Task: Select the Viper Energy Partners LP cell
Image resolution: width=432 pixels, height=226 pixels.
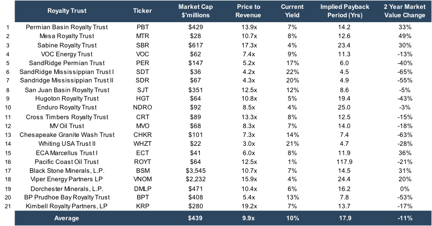Action: 67,179
